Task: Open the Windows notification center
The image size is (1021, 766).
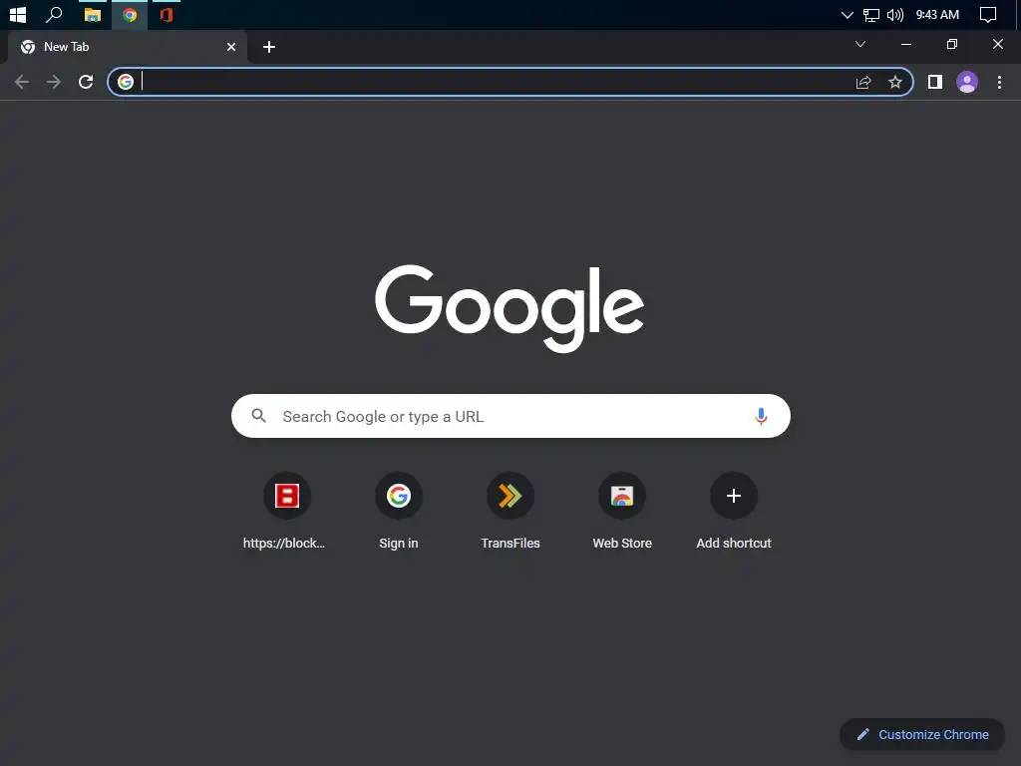Action: click(x=988, y=14)
